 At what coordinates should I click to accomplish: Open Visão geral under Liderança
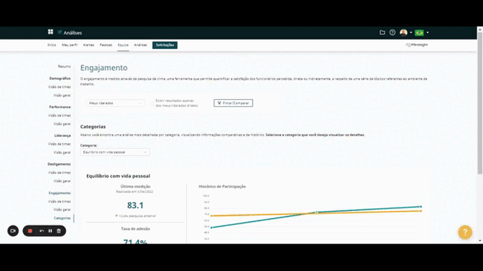[62, 152]
